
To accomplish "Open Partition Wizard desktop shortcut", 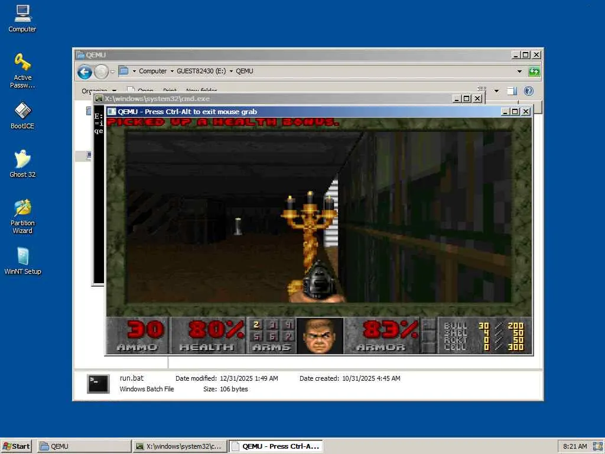I will point(22,216).
